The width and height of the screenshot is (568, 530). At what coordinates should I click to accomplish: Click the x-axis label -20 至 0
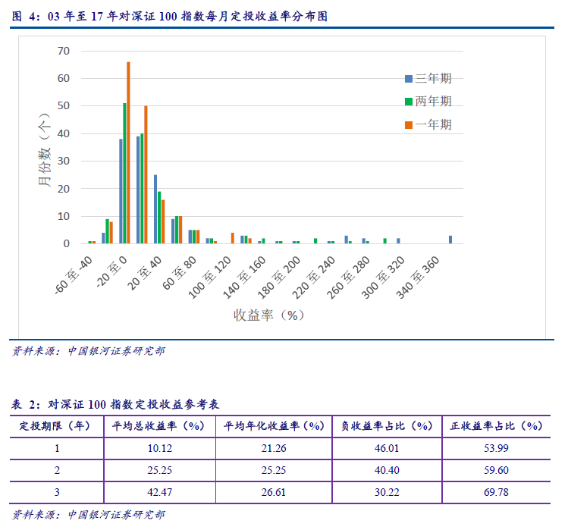111,271
